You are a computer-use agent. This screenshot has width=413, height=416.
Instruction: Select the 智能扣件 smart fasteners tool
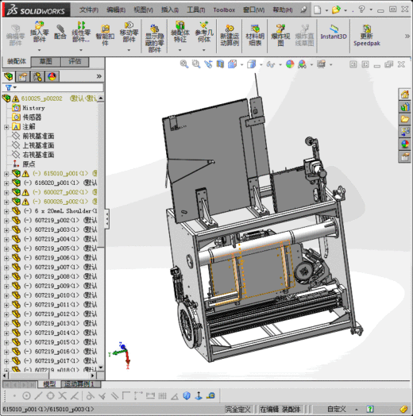(x=105, y=35)
